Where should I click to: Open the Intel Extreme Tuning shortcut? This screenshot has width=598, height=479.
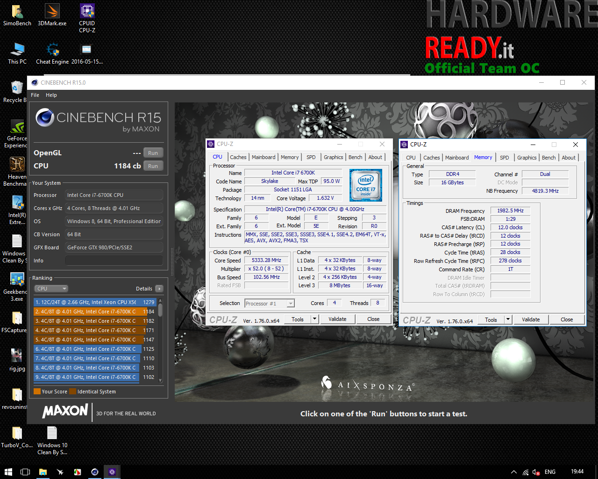coord(17,210)
